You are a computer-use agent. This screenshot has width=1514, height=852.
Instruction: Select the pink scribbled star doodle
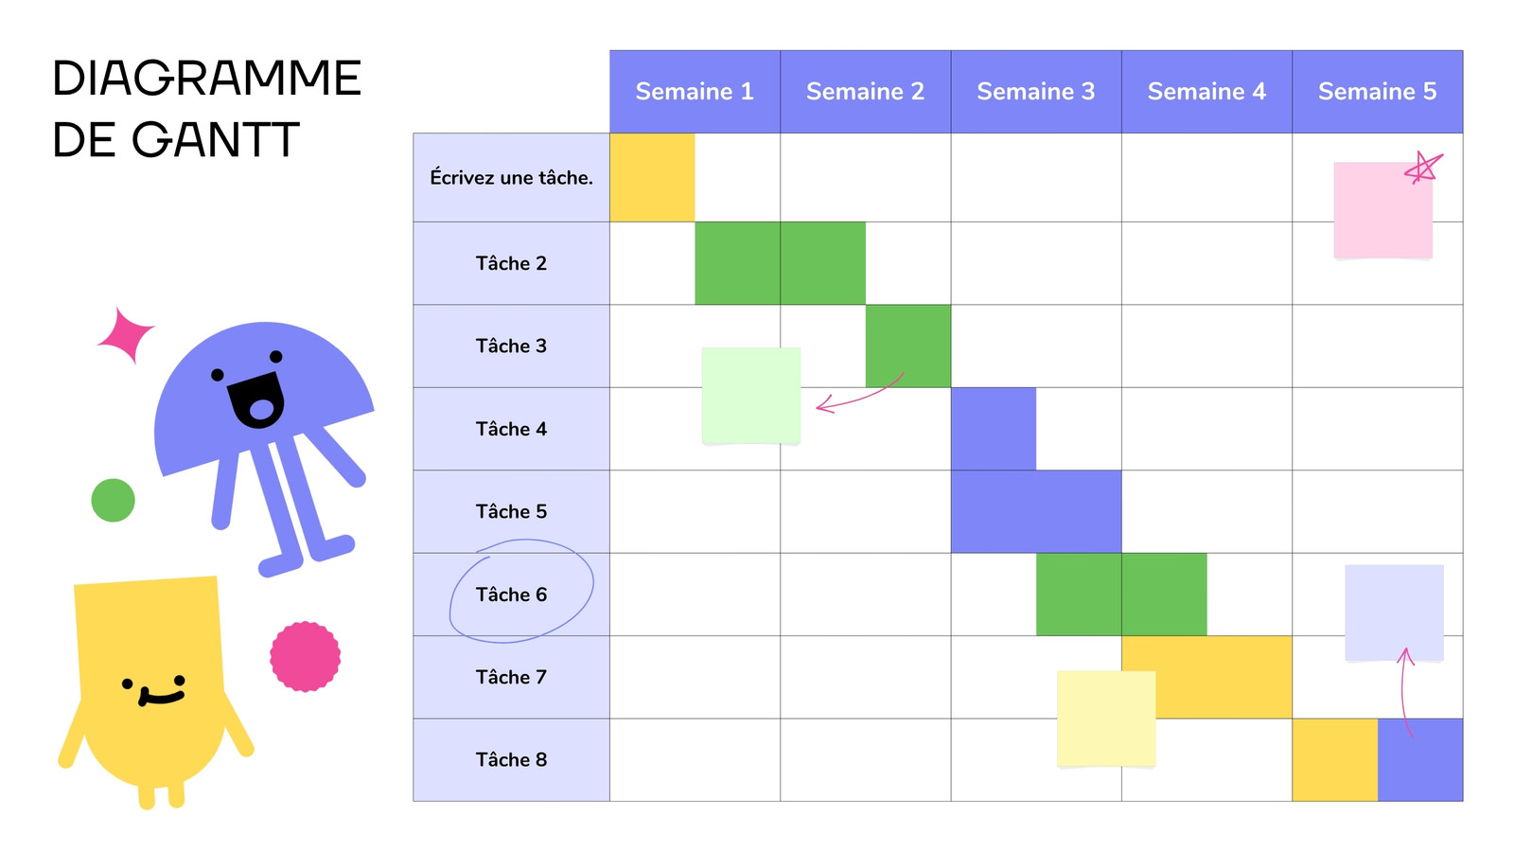point(1423,168)
